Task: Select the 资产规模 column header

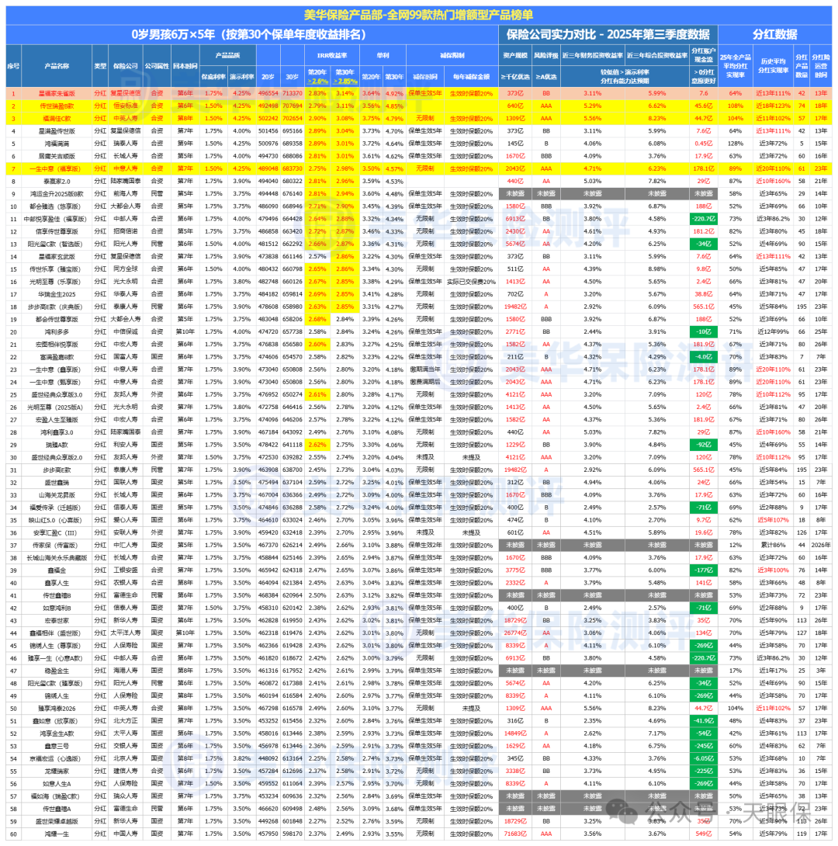Action: click(x=514, y=56)
